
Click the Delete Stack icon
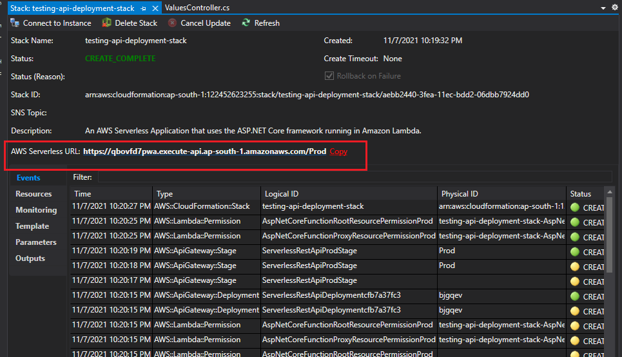tap(106, 23)
